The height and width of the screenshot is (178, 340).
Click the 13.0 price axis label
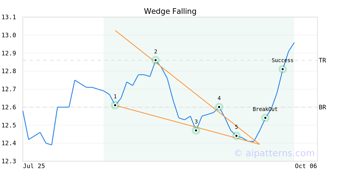9,35
